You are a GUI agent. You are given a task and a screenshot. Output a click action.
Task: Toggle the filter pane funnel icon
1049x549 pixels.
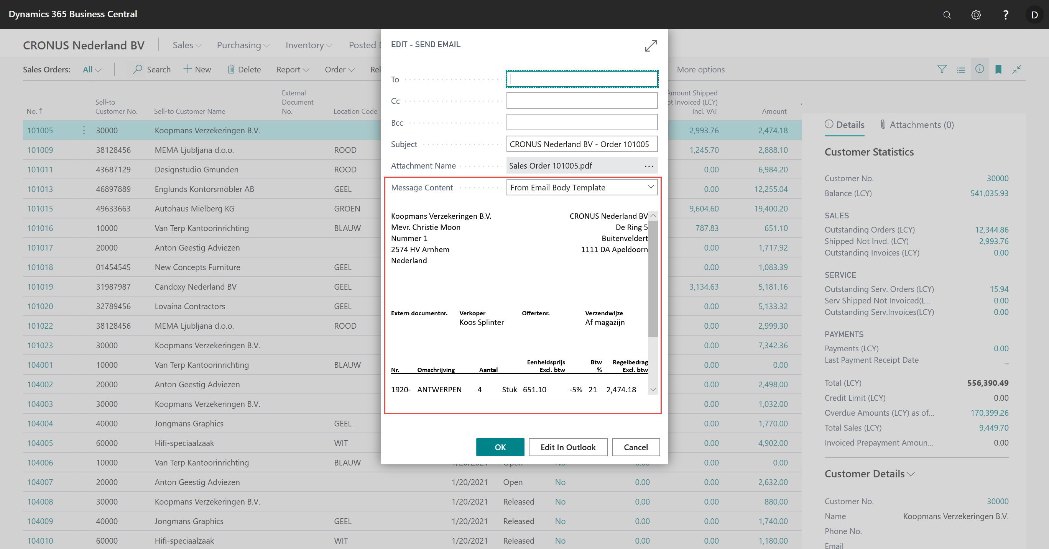coord(942,69)
